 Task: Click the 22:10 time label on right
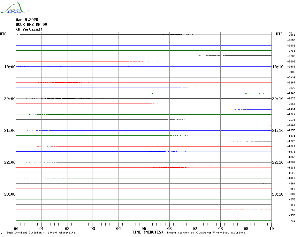coord(278,162)
